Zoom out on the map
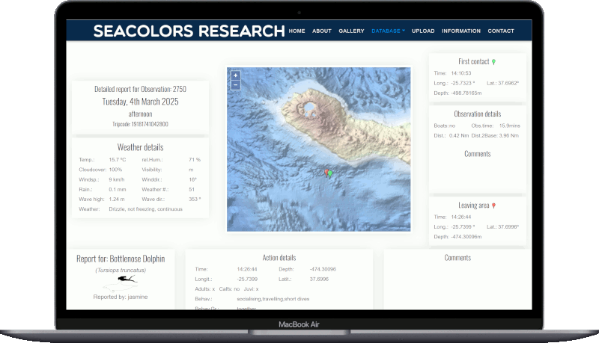Viewport: 599px width, 343px height. pos(235,84)
